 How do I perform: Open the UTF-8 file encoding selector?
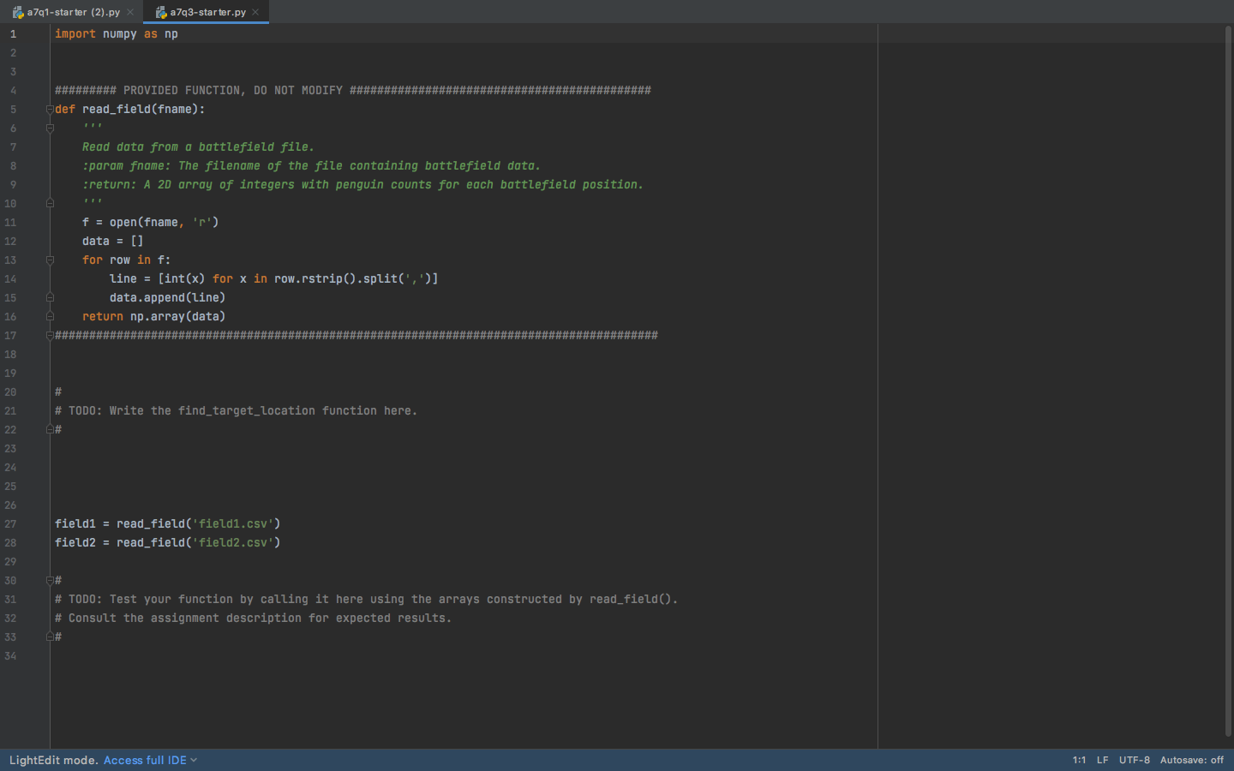point(1135,760)
